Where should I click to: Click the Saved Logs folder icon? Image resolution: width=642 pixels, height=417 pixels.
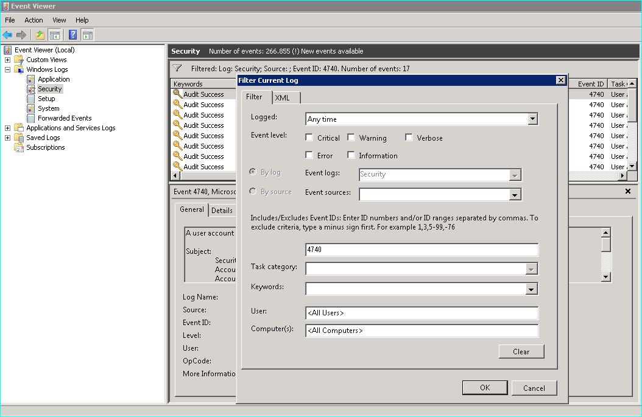point(19,138)
